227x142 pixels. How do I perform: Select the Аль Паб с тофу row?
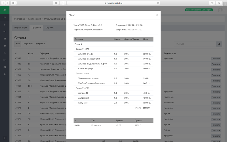113,54
